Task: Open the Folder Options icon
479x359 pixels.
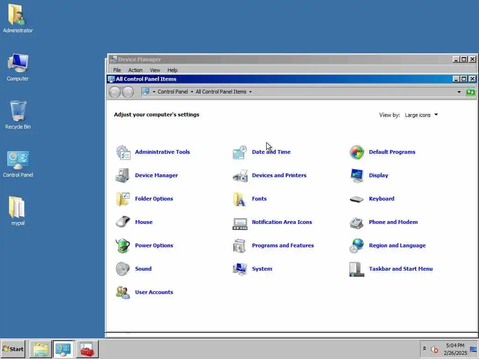Action: [x=123, y=199]
